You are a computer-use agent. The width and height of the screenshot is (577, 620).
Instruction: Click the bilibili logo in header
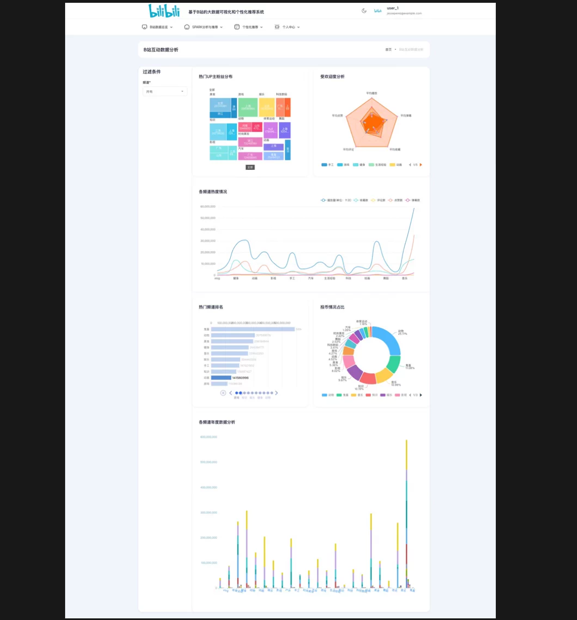(x=164, y=11)
